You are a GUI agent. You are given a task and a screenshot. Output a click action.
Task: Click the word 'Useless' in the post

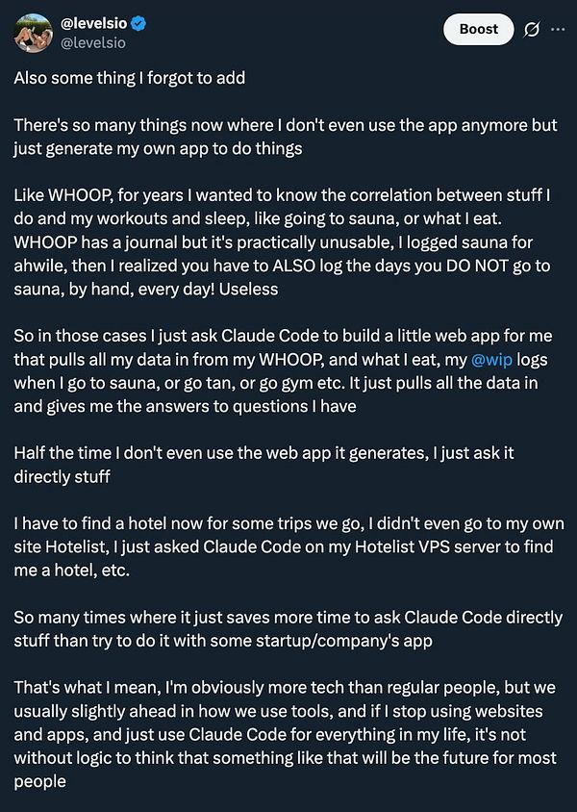[x=248, y=289]
